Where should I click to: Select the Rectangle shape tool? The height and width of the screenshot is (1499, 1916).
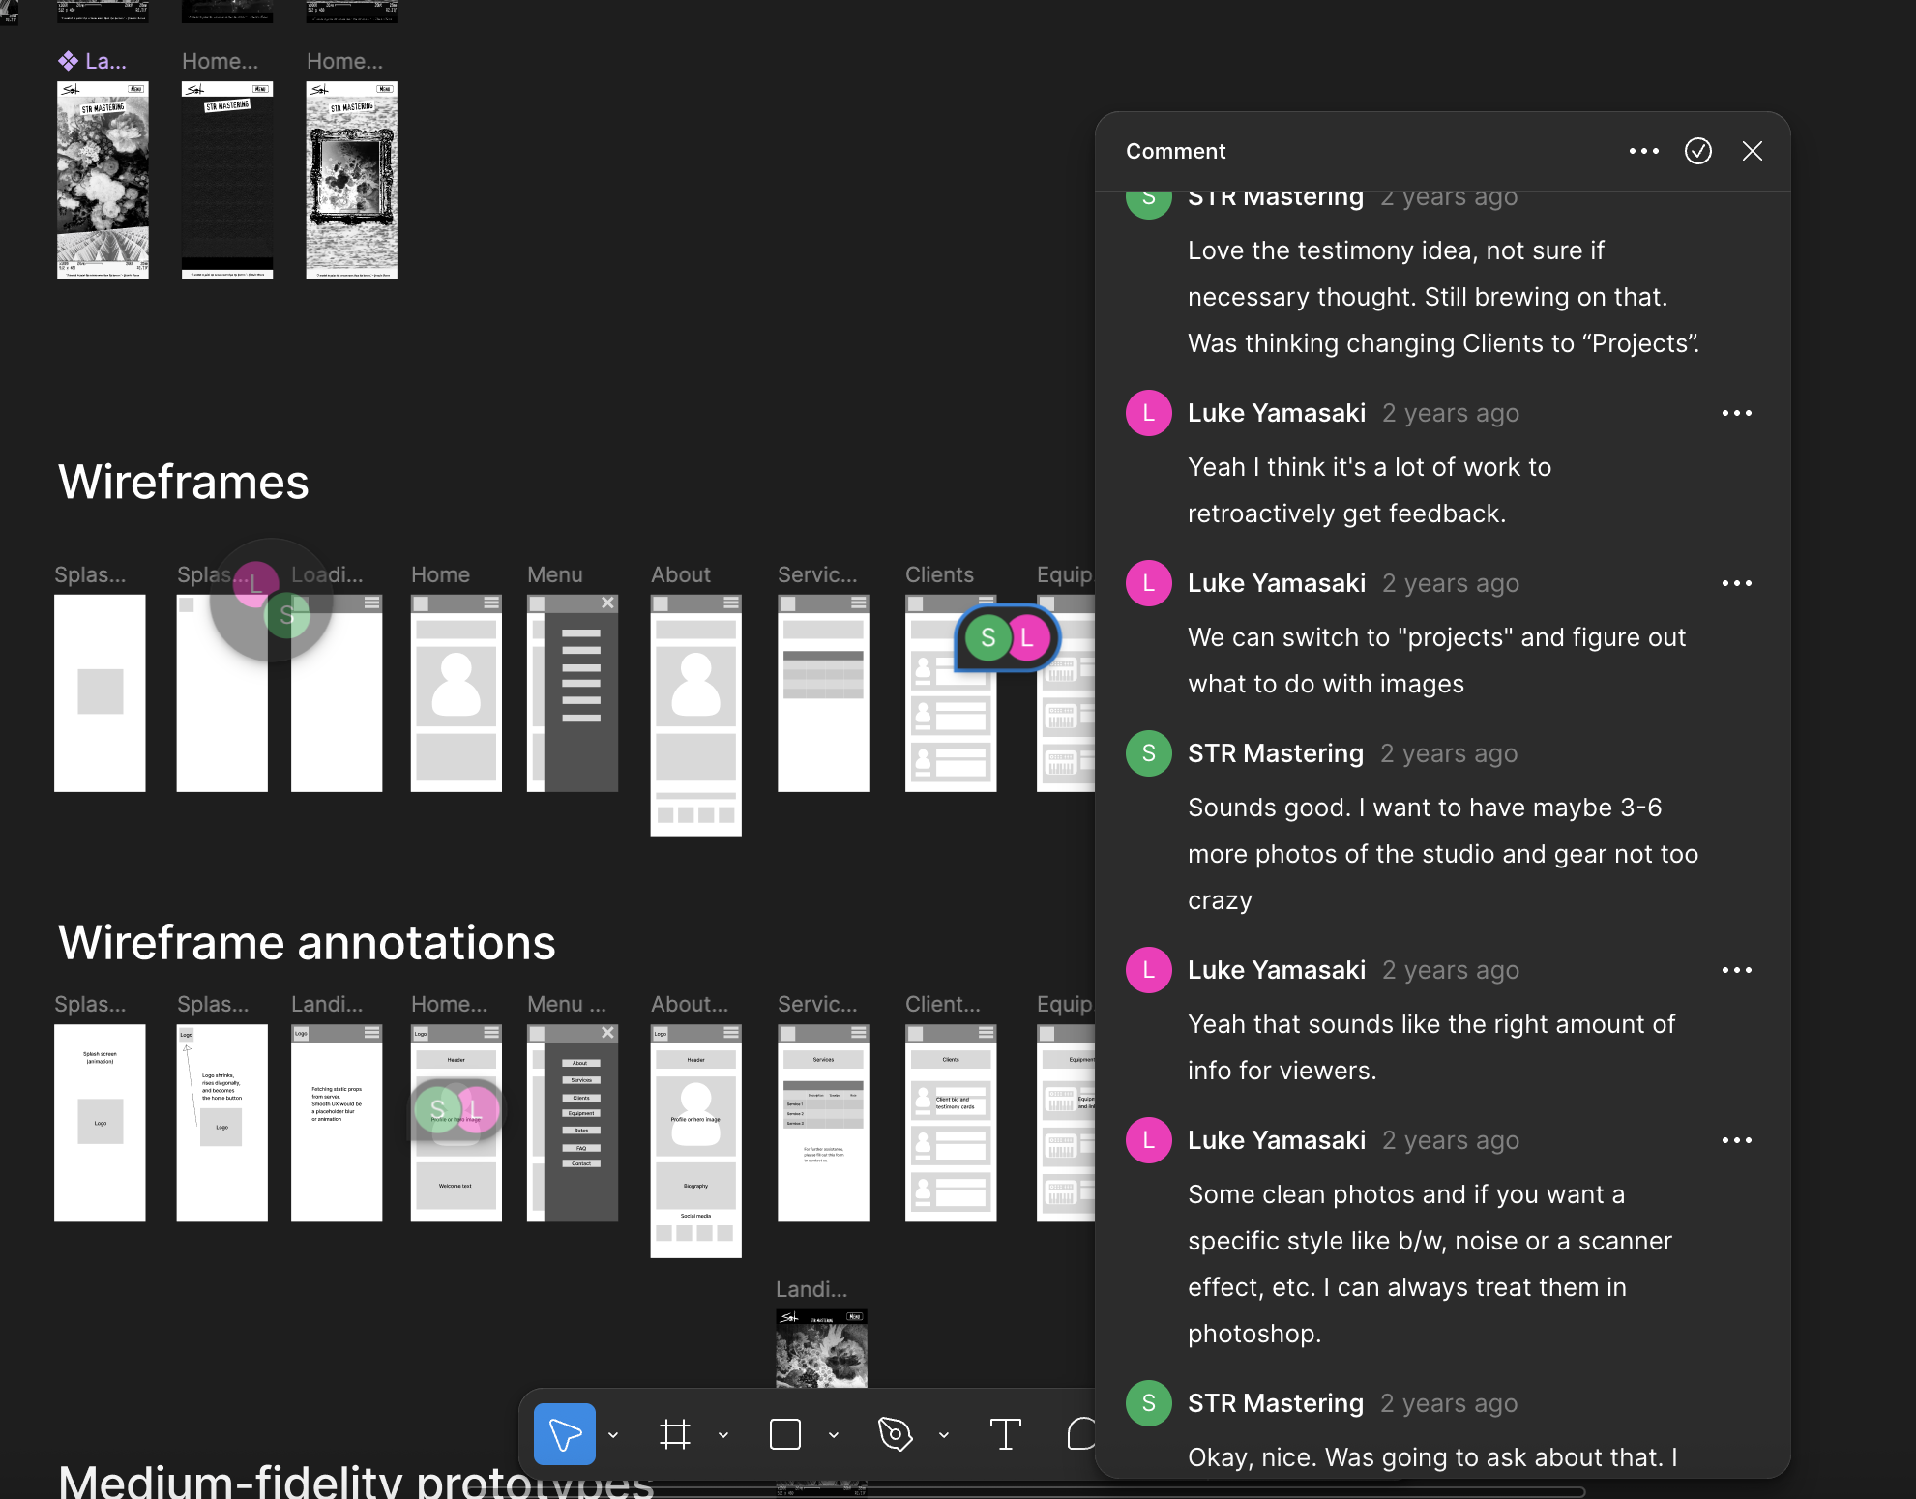pos(784,1434)
